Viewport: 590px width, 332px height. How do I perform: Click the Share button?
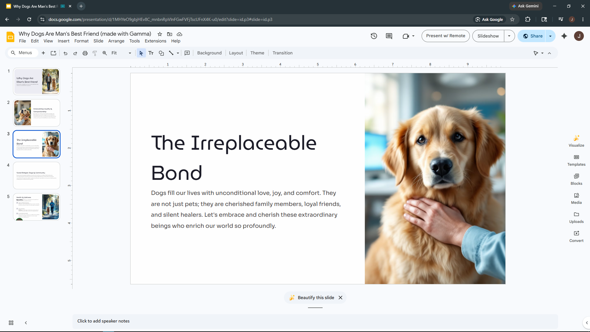pyautogui.click(x=533, y=36)
